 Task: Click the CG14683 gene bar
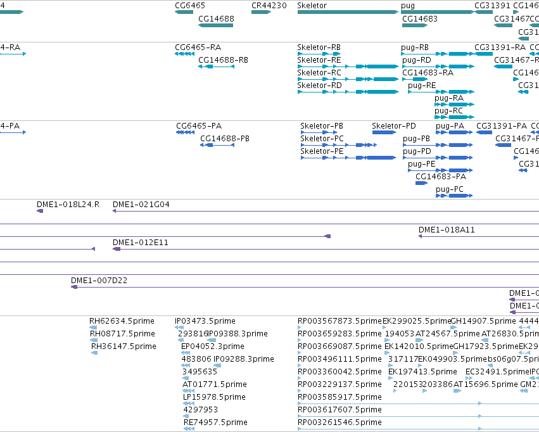point(415,25)
